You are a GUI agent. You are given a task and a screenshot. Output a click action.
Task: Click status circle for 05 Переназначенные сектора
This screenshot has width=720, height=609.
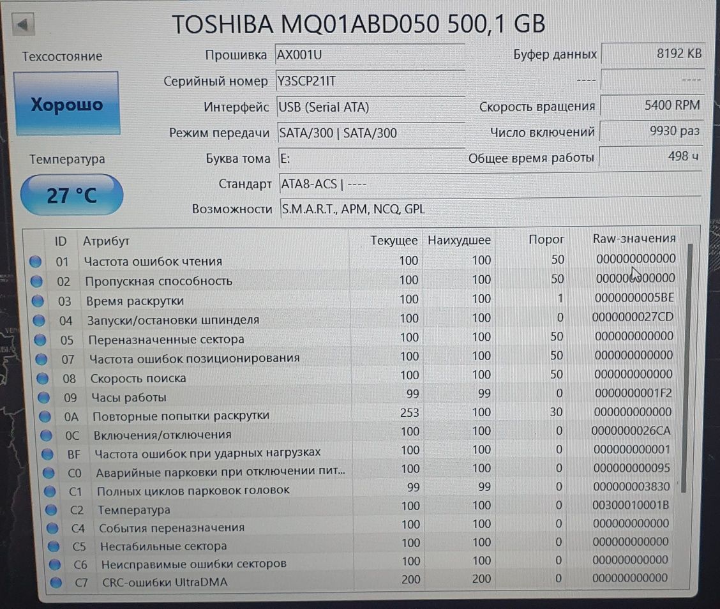click(x=40, y=340)
